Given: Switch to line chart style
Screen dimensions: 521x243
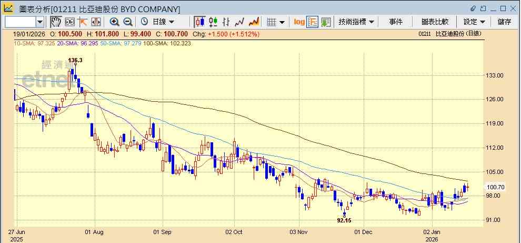Looking at the screenshot, I should (x=239, y=22).
